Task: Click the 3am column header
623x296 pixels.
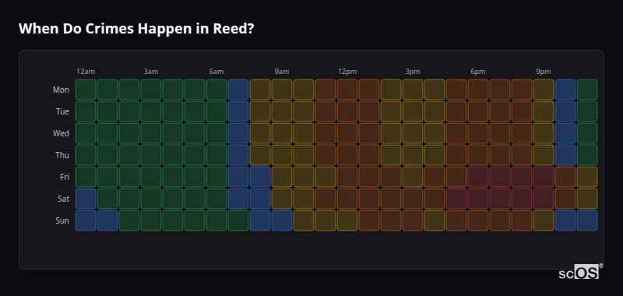Action: 151,72
